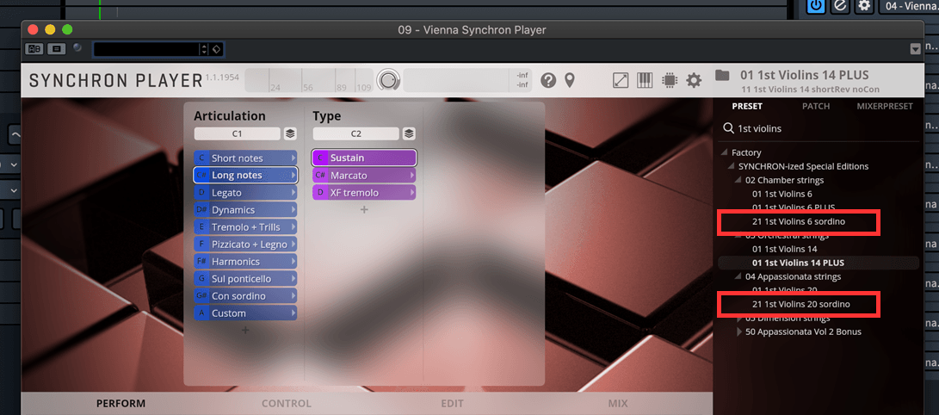Switch to the MIX tab
This screenshot has height=415, width=939.
click(618, 404)
